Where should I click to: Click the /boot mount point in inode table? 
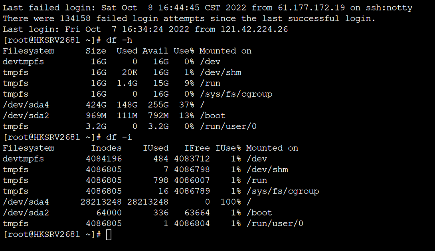point(259,213)
